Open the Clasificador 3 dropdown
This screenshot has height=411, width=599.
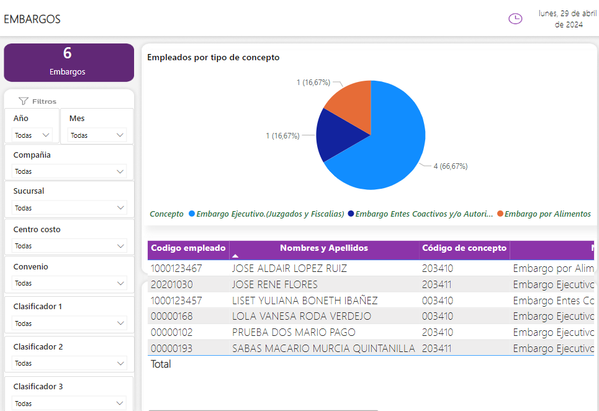pos(68,404)
